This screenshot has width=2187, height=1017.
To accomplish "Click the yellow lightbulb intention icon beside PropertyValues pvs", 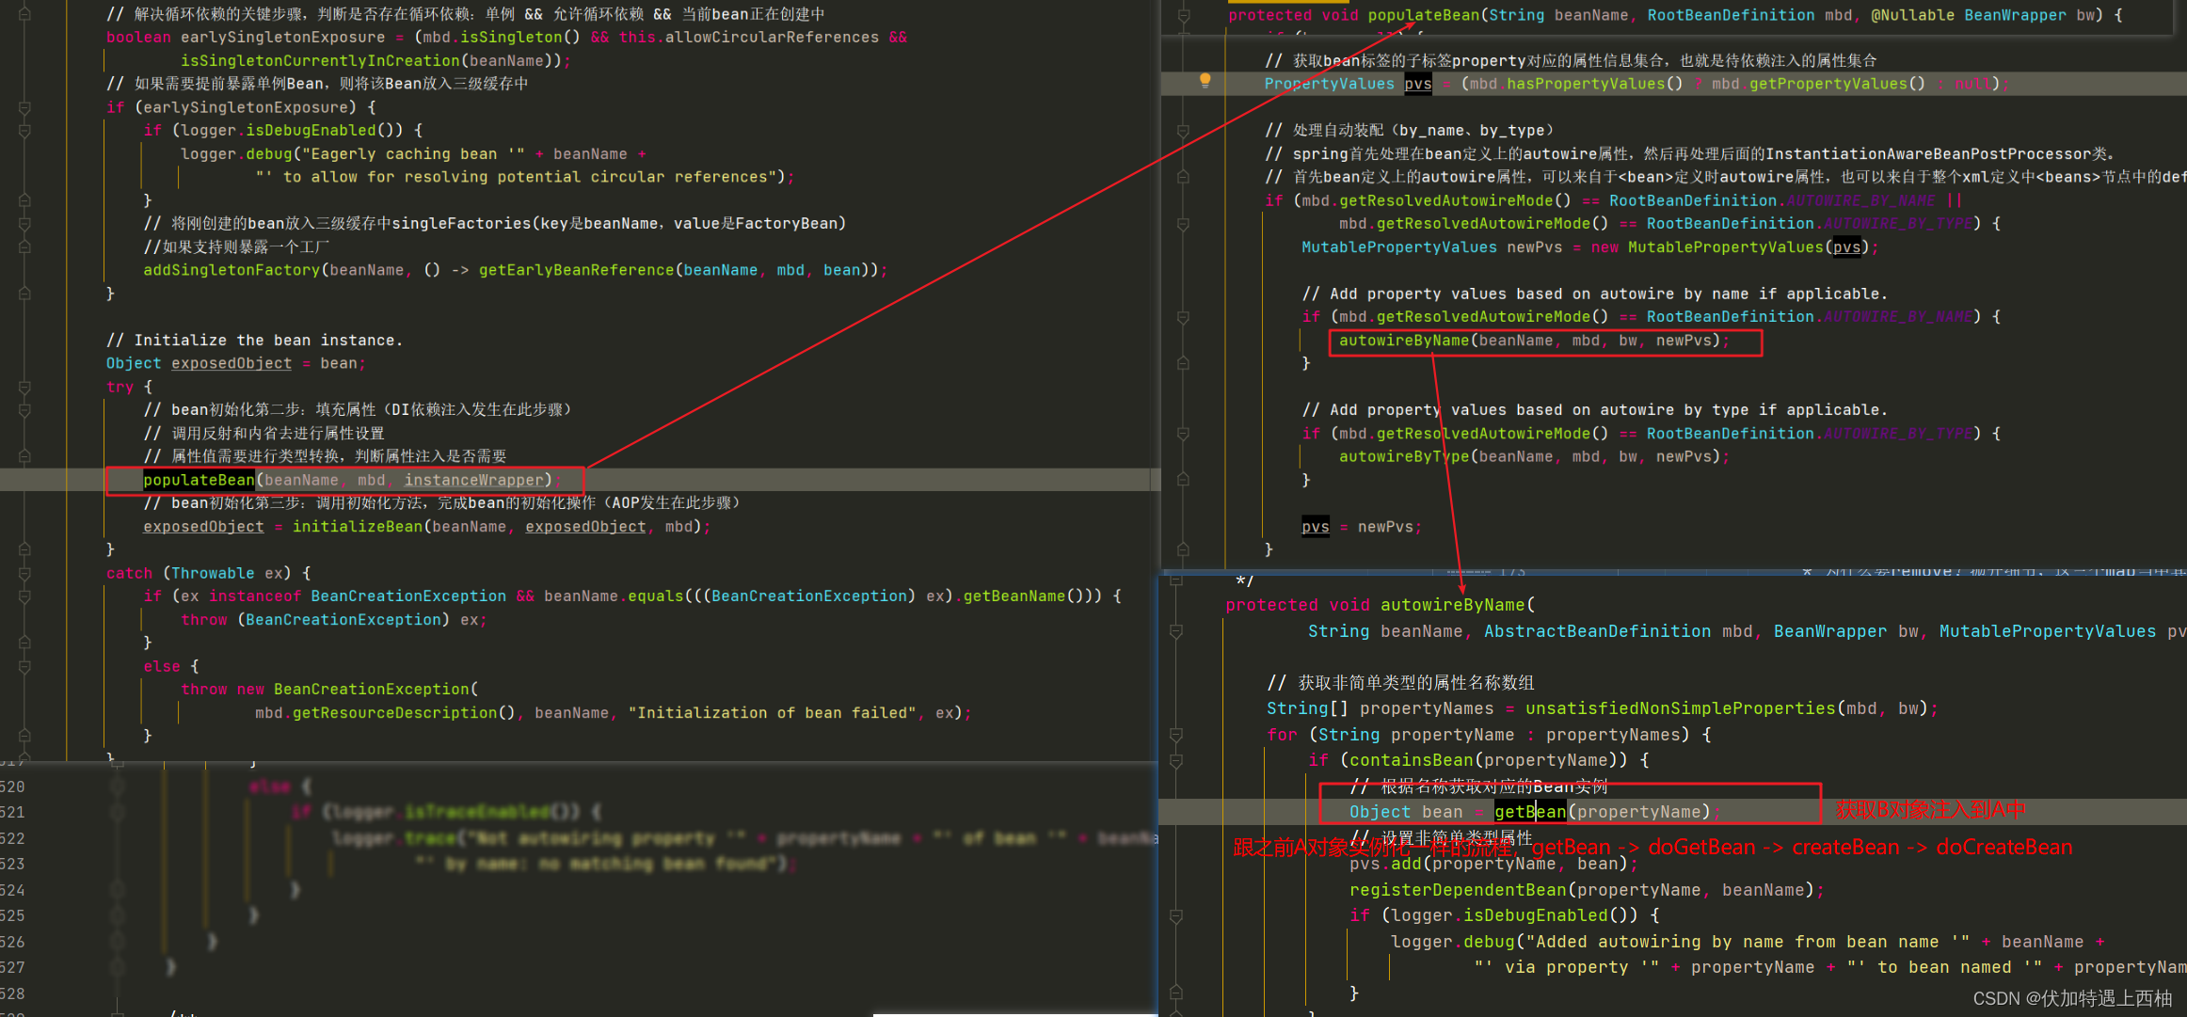I will 1205,81.
